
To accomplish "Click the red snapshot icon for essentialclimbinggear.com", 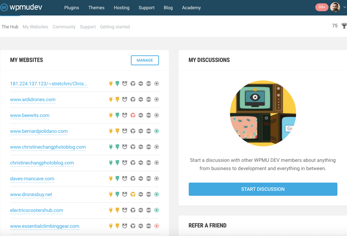I will [157, 226].
